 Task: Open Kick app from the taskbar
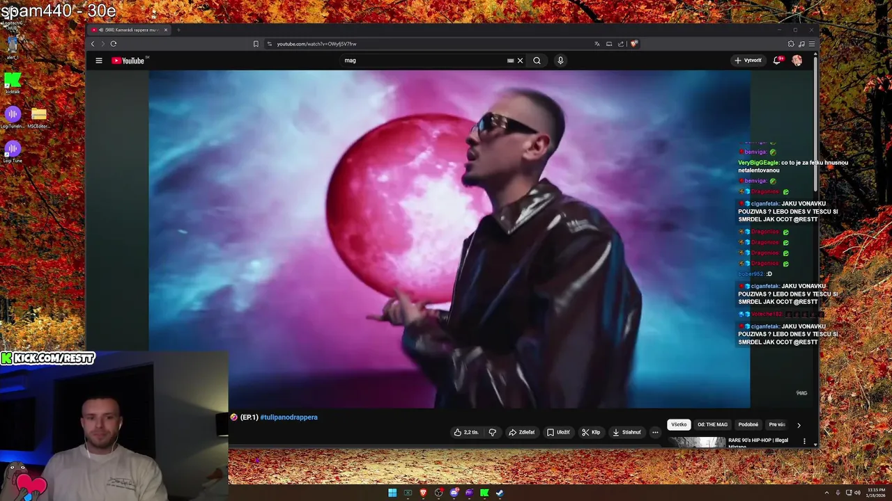point(484,493)
